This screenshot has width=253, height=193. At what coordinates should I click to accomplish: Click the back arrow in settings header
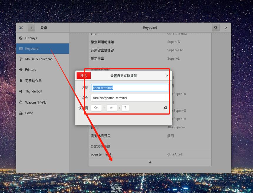pos(31,28)
